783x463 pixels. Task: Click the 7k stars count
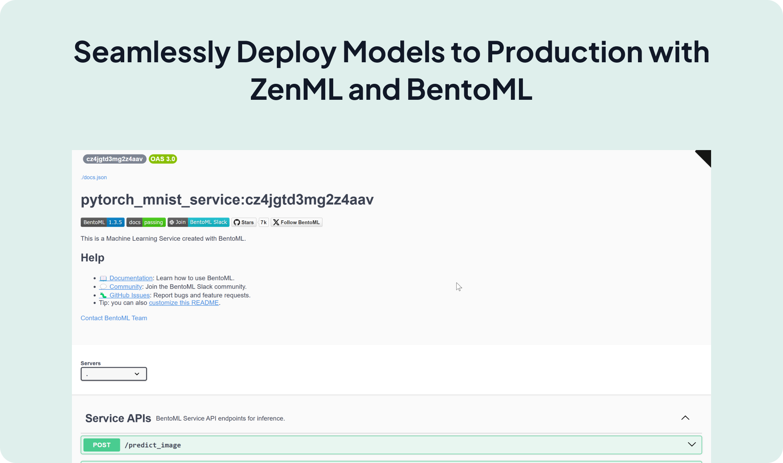263,222
